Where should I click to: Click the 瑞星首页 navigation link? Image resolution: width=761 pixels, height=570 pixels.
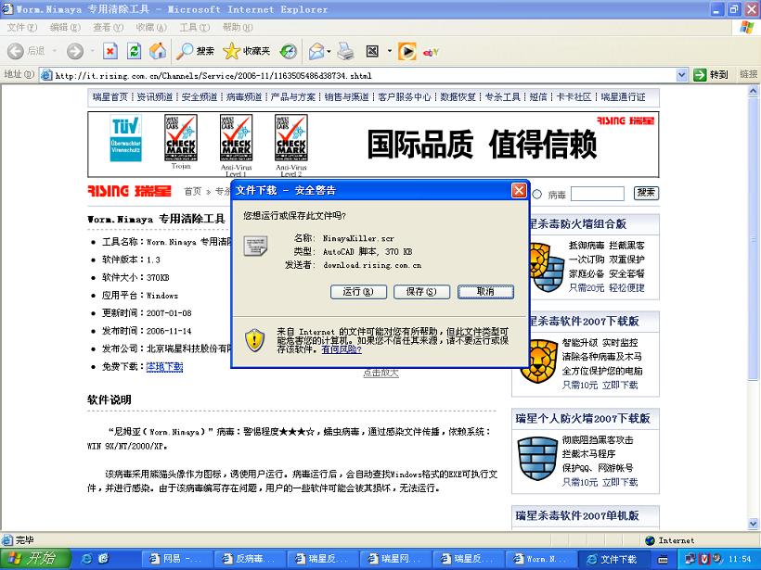click(x=110, y=97)
